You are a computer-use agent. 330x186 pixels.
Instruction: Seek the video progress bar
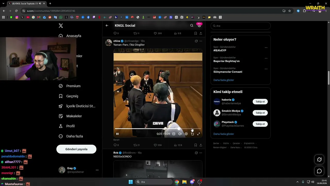[x=158, y=128]
